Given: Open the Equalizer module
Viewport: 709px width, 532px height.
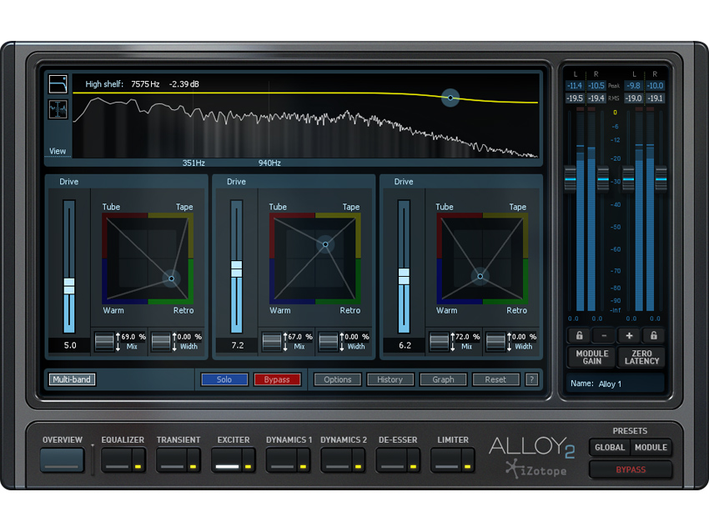Looking at the screenshot, I should 117,459.
